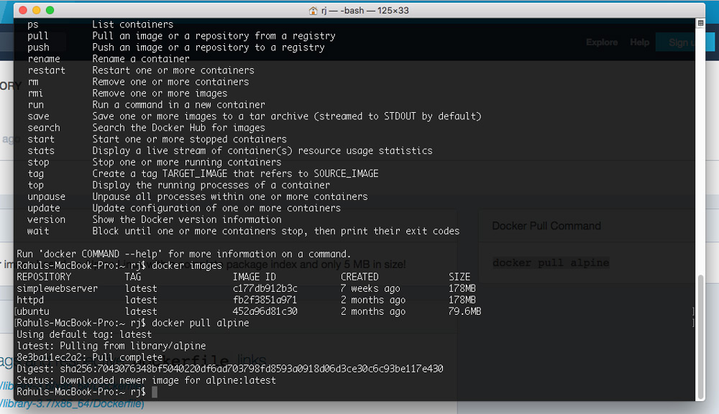Image resolution: width=719 pixels, height=414 pixels.
Task: Close the terminal window with red button
Action: coord(23,10)
